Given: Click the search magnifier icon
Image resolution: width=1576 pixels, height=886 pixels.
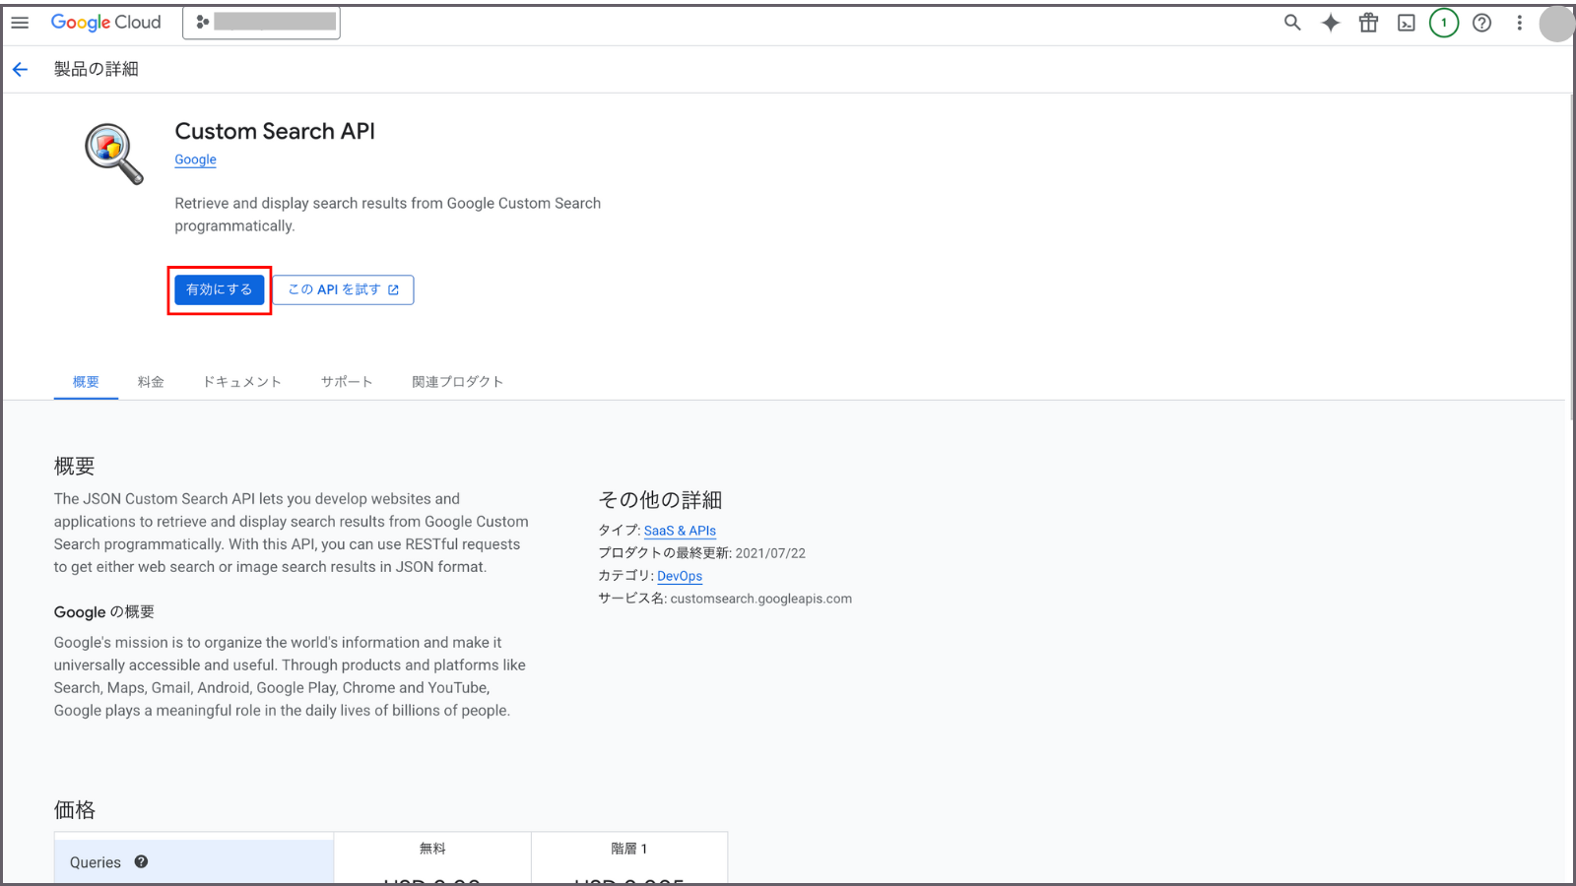Looking at the screenshot, I should (x=1292, y=23).
